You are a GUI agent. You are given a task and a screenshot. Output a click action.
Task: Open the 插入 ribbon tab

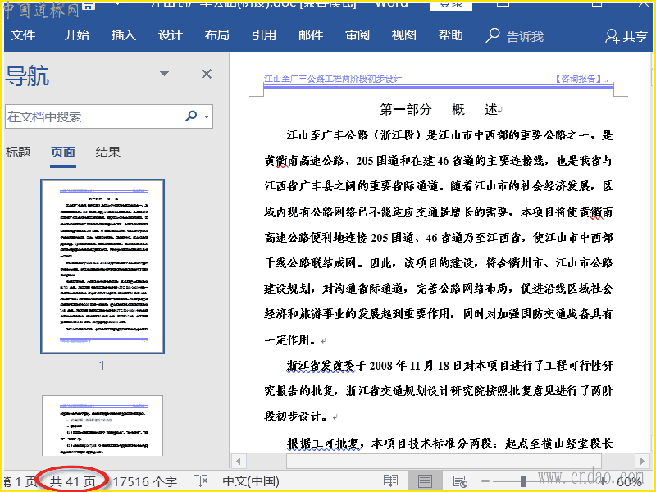pyautogui.click(x=124, y=35)
